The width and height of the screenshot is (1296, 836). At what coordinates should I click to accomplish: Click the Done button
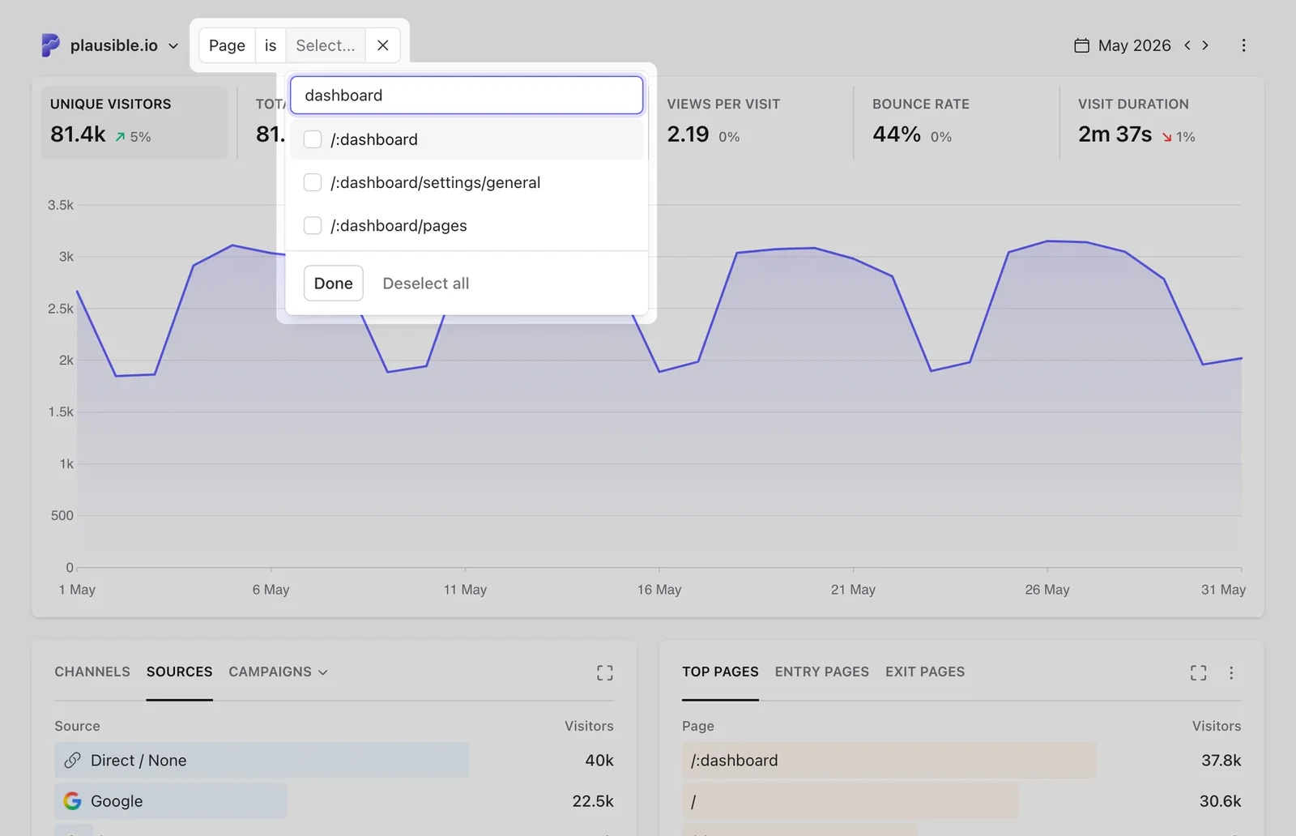coord(334,284)
